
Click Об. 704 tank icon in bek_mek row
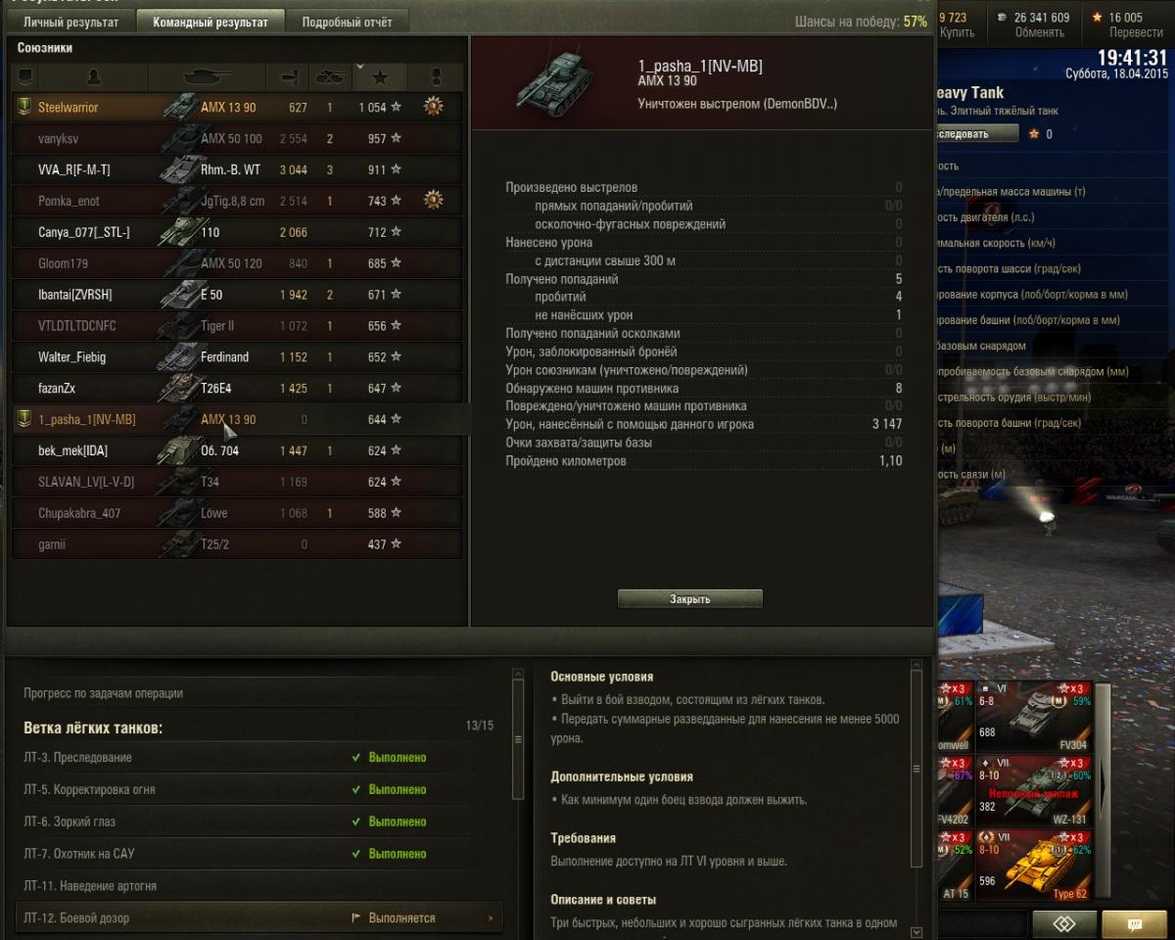[181, 450]
